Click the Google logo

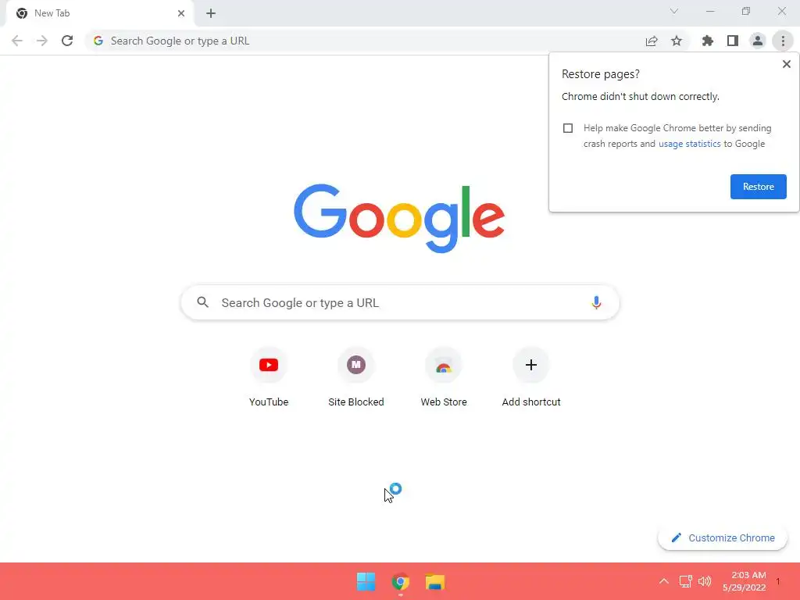(399, 219)
